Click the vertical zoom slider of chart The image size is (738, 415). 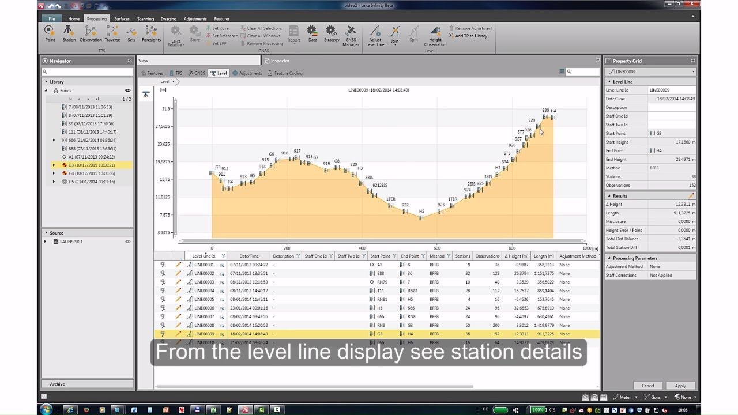tap(175, 168)
